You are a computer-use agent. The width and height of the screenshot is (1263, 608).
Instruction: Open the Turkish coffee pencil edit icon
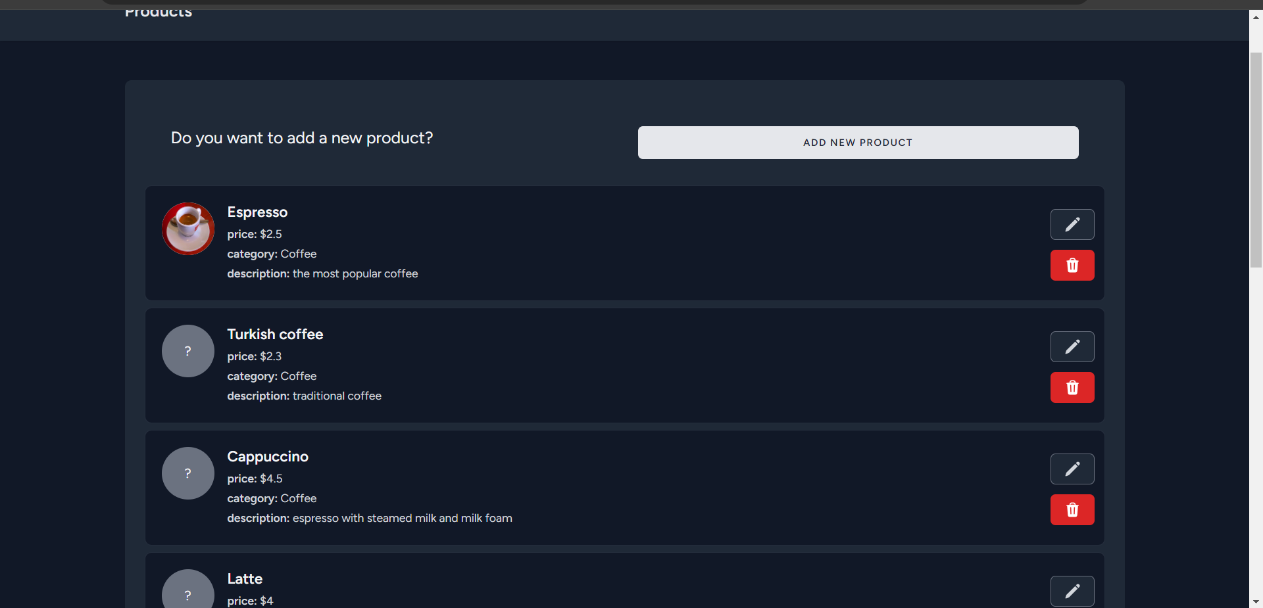click(x=1072, y=347)
